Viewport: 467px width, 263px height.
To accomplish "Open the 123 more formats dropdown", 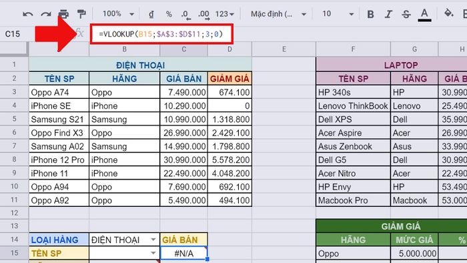I will point(225,14).
